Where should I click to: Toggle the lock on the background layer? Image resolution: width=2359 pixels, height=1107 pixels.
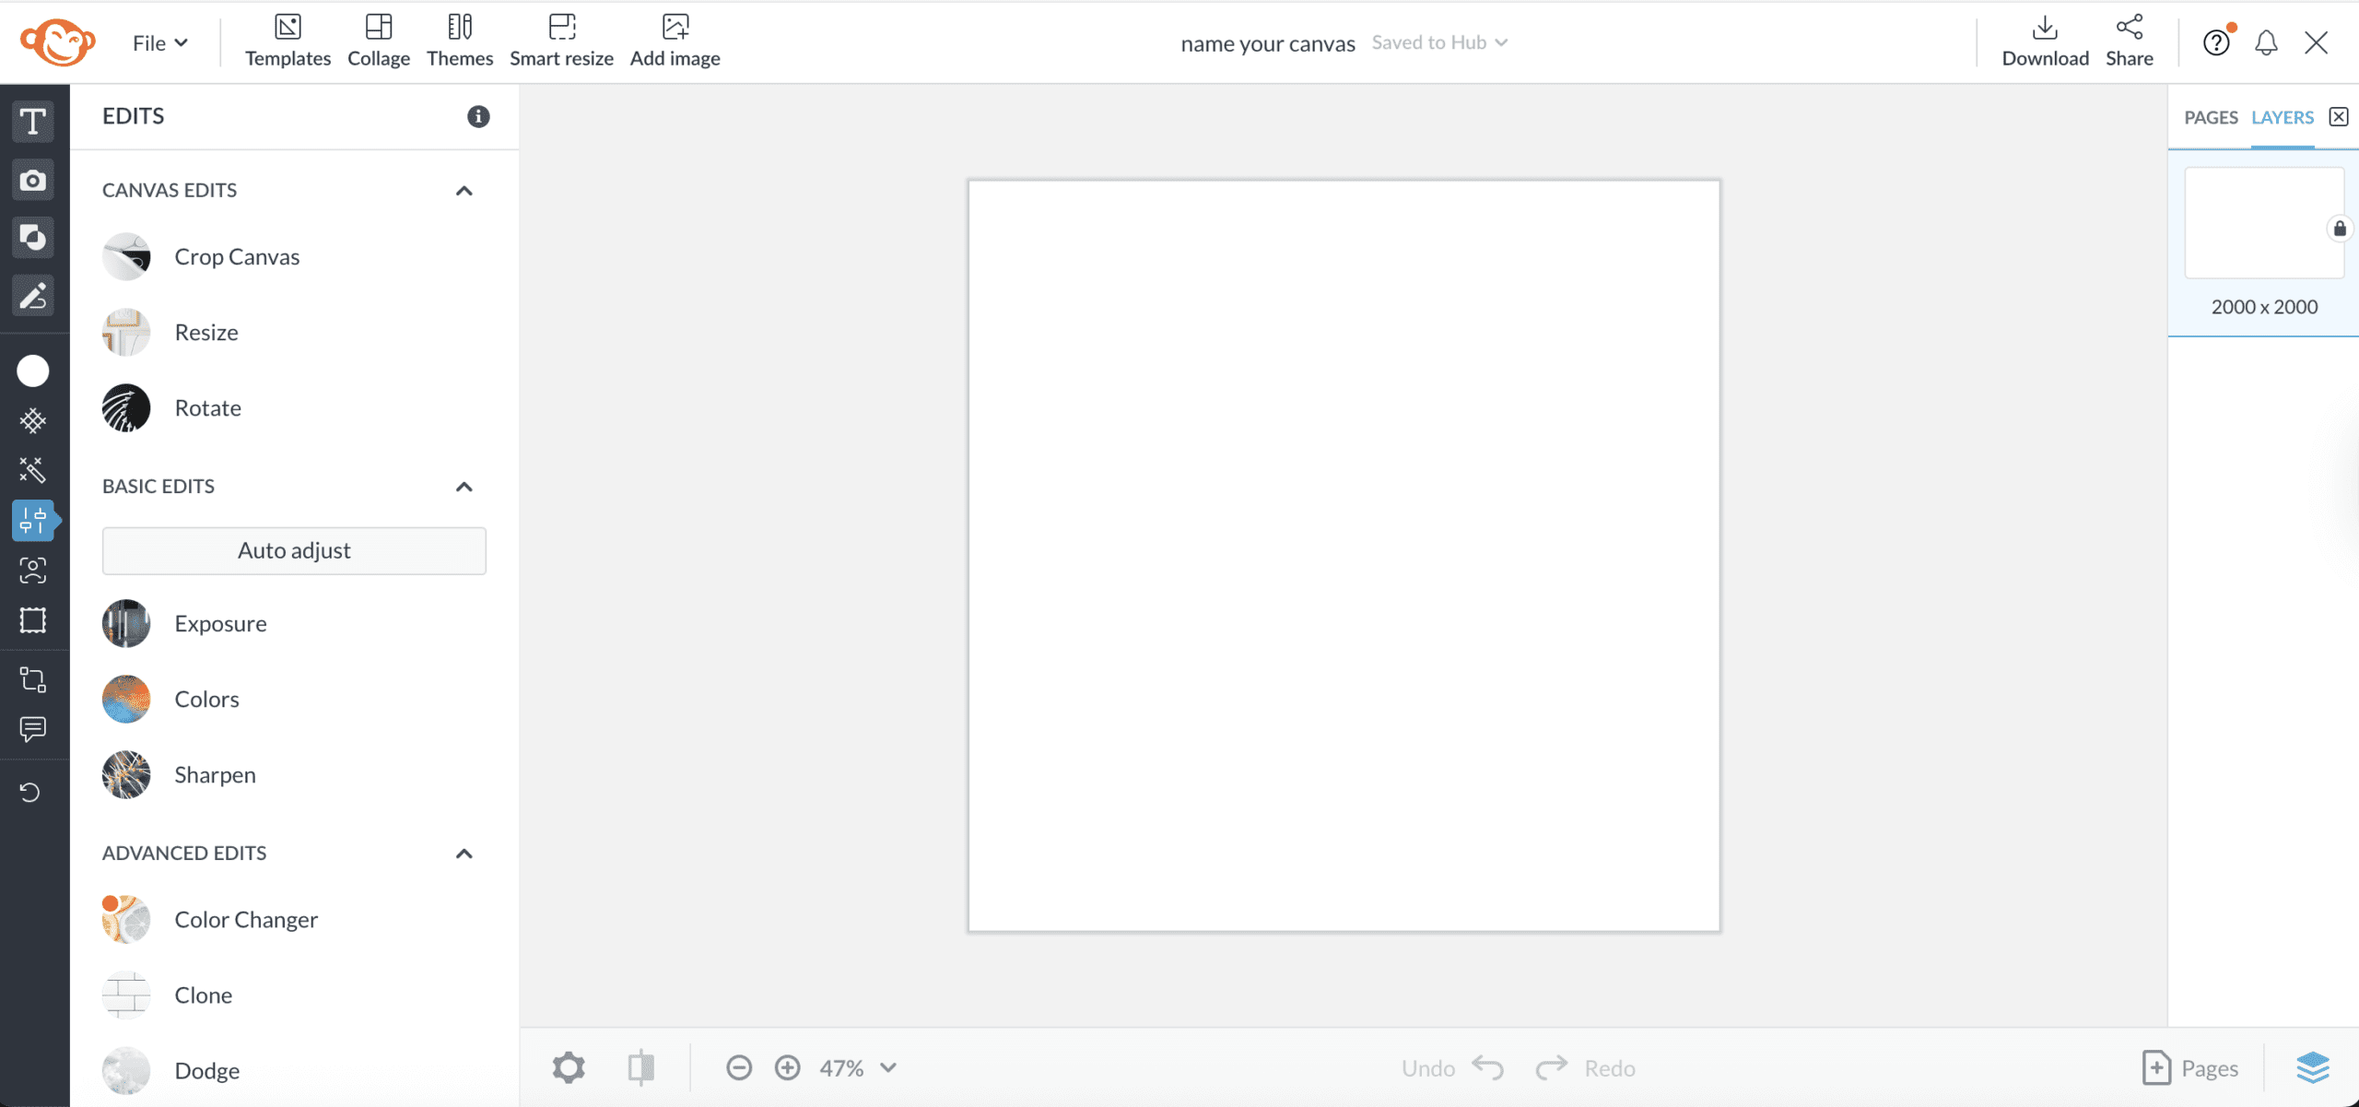[2340, 229]
